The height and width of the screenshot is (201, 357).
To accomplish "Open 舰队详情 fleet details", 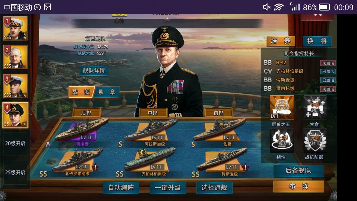I will coord(94,70).
